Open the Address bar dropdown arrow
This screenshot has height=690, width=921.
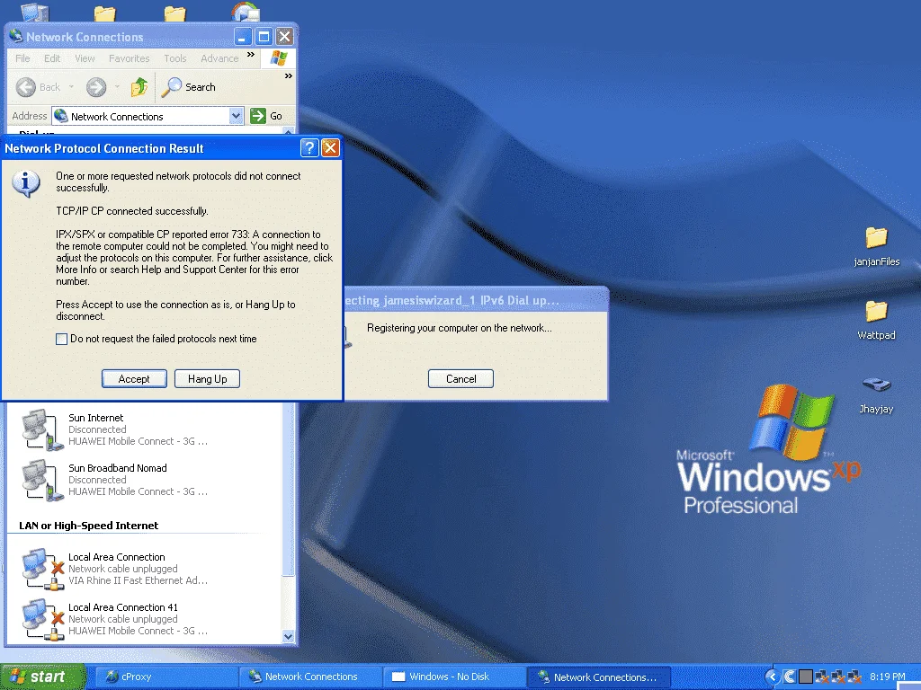(237, 116)
